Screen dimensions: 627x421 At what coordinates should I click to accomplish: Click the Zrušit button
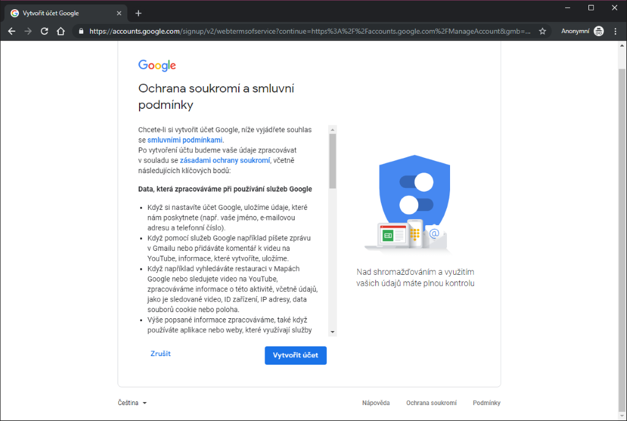160,354
